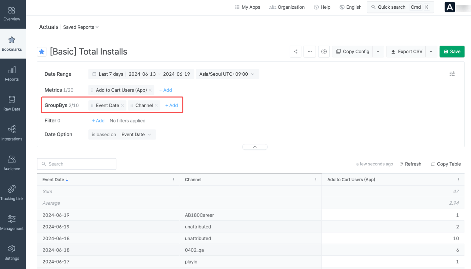Click the Sum row value 47
This screenshot has width=471, height=269.
point(456,191)
